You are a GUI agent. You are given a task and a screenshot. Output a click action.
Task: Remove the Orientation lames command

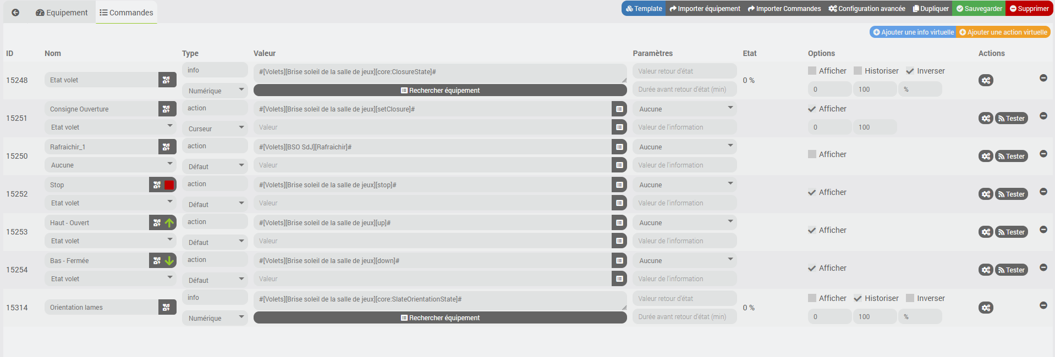click(1043, 305)
